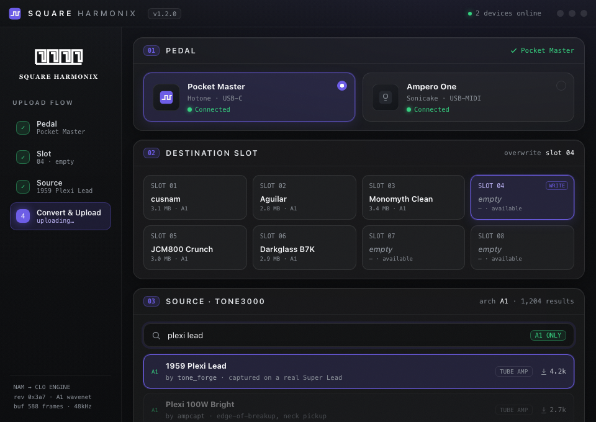Click the Square Harmonix app icon in title bar
The image size is (596, 422).
(15, 14)
